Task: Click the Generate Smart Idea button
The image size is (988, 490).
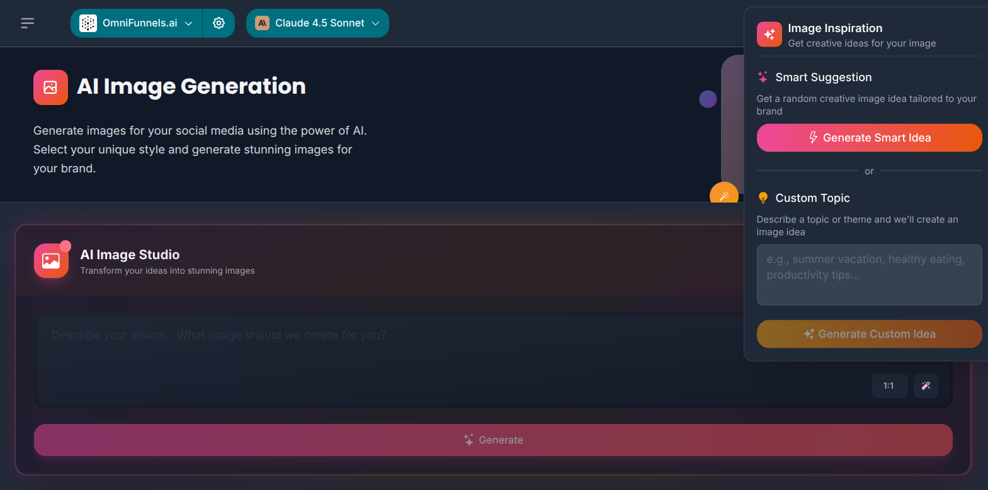Action: (x=869, y=138)
